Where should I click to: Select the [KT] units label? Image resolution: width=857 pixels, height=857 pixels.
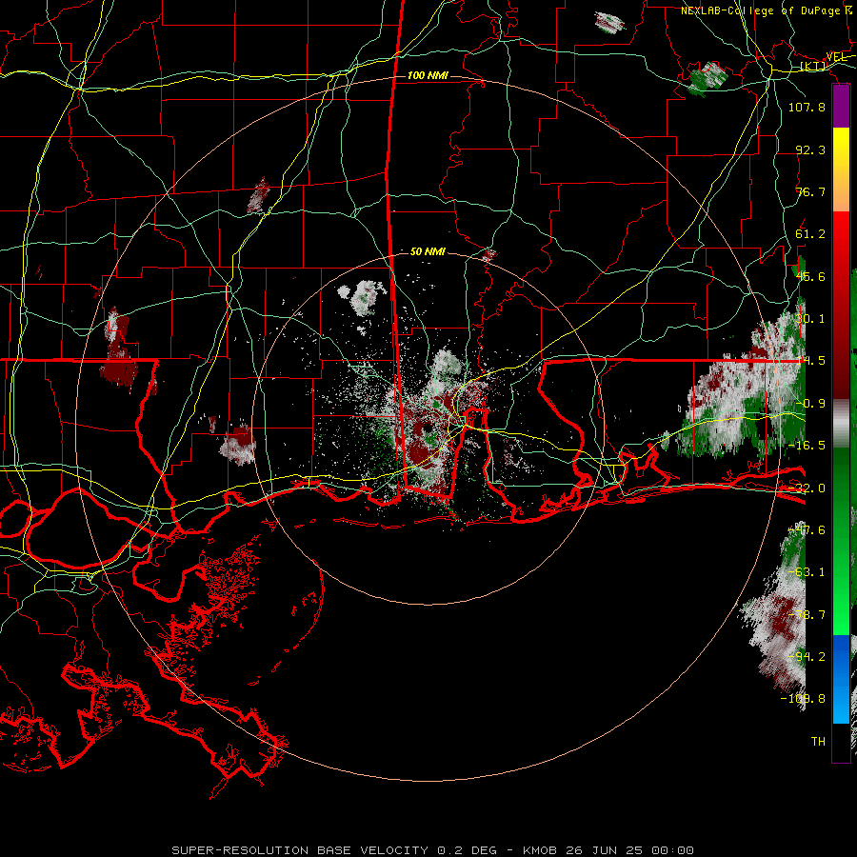(813, 66)
